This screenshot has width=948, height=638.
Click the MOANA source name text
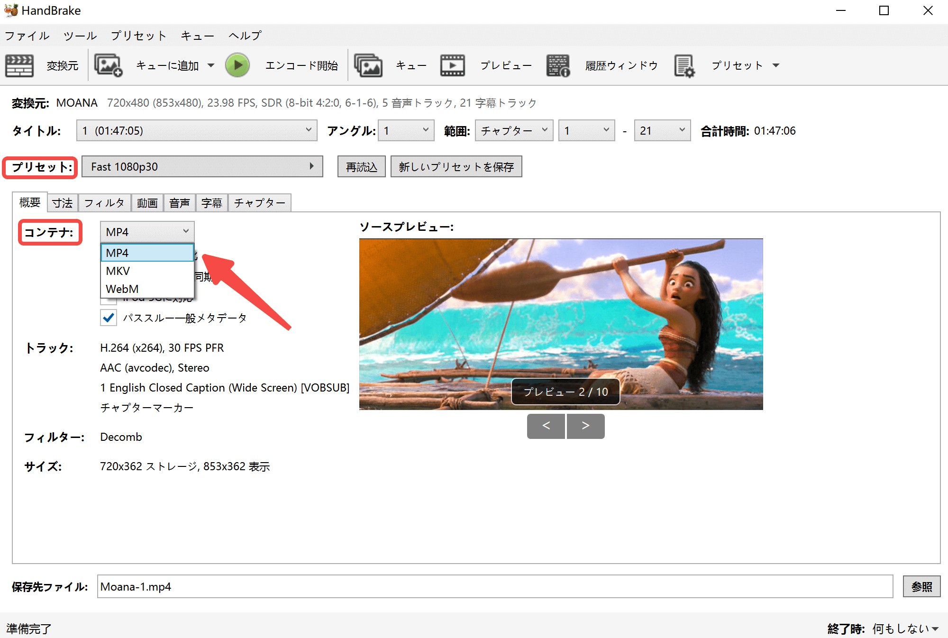coord(77,103)
